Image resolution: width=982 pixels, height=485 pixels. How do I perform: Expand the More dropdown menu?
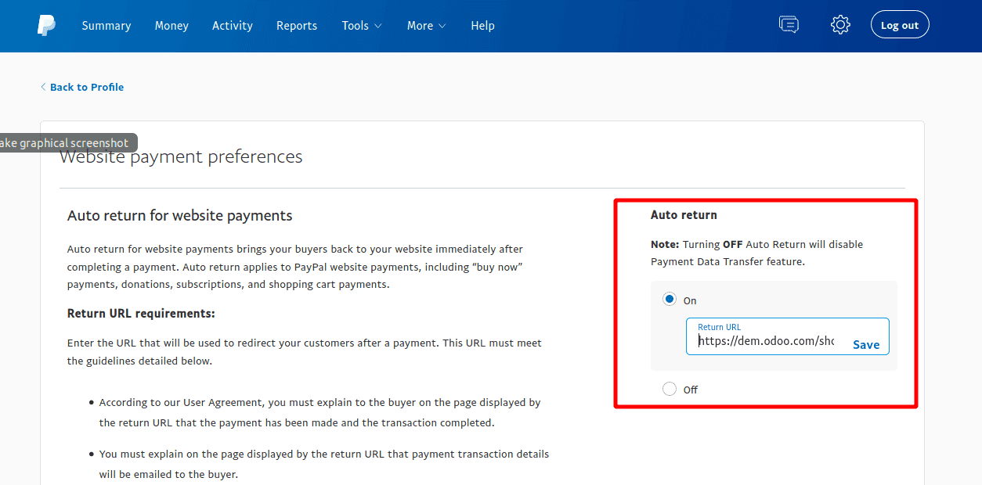pyautogui.click(x=426, y=26)
